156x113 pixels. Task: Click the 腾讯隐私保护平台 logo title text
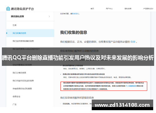(22, 9)
